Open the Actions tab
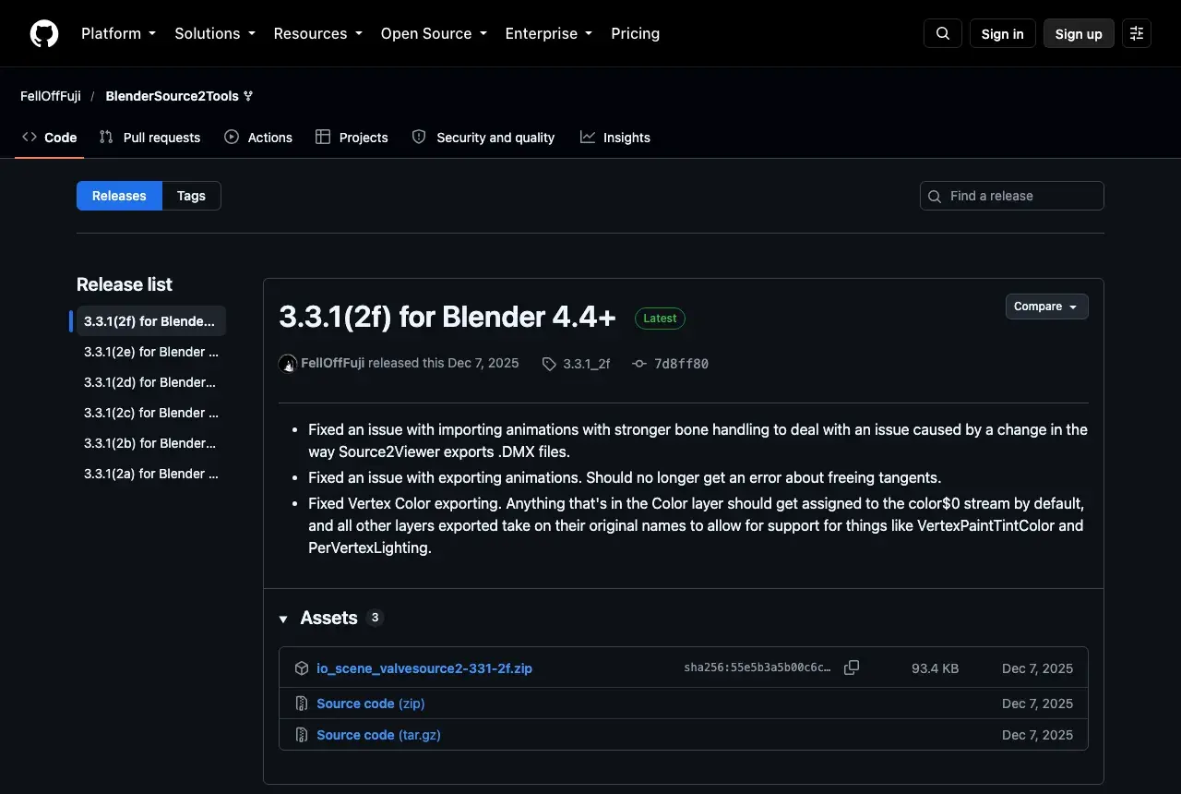The image size is (1181, 794). coord(258,138)
